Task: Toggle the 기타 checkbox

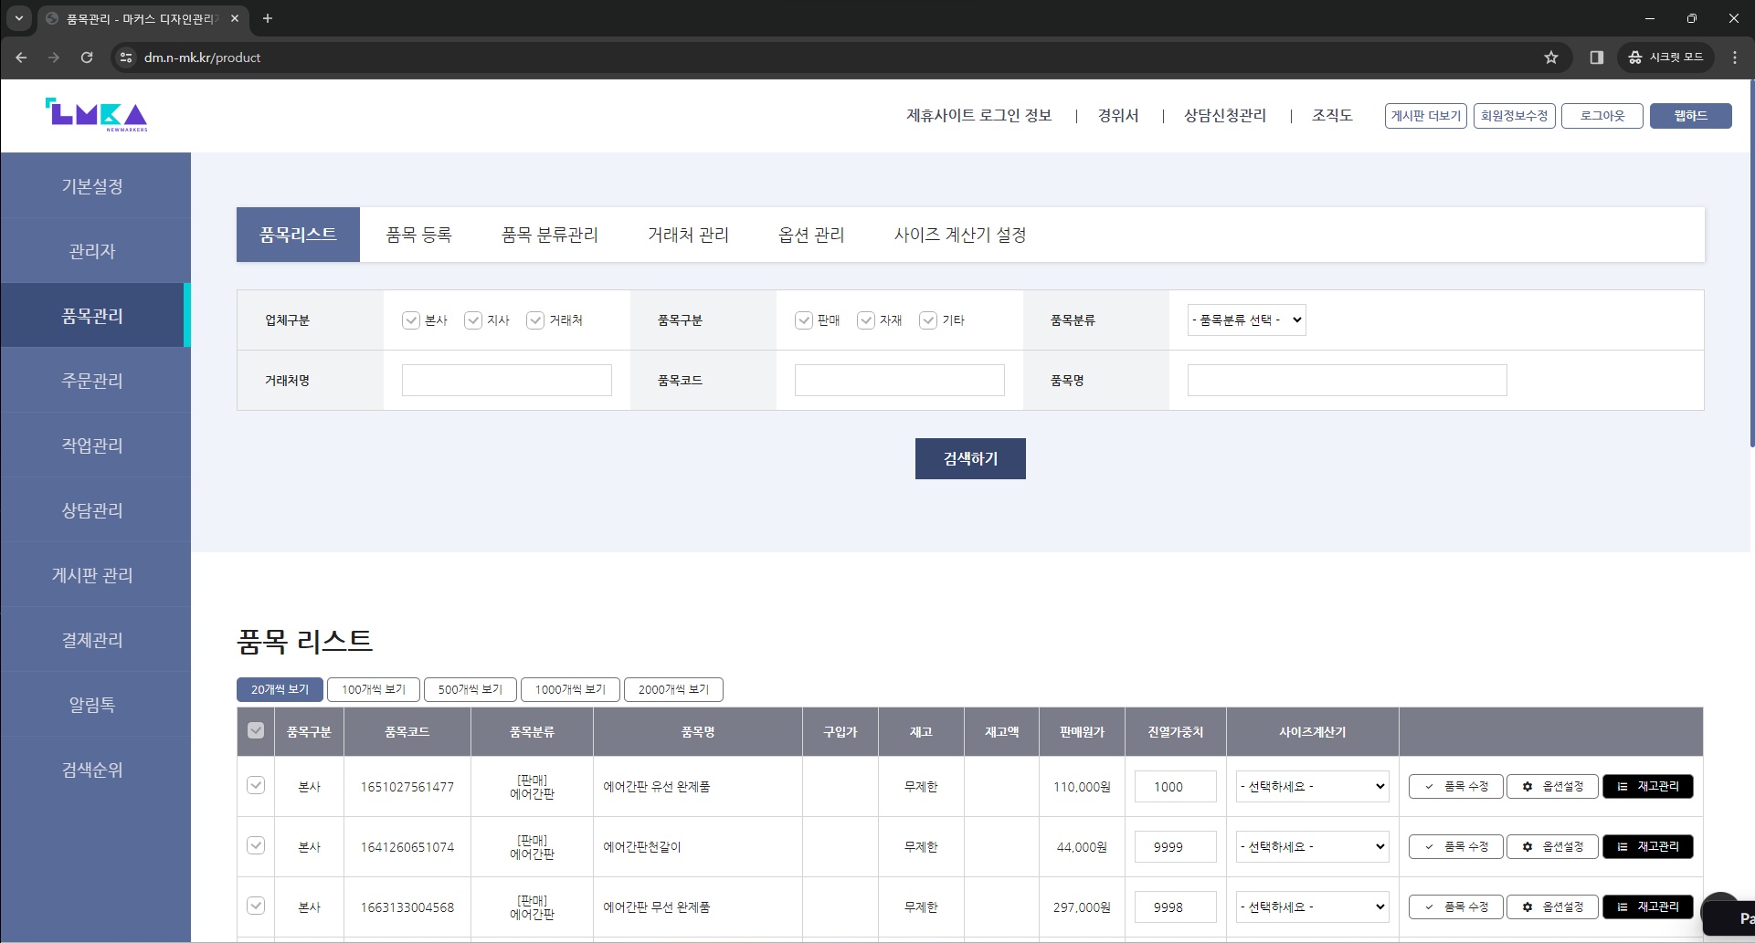Action: [x=928, y=320]
